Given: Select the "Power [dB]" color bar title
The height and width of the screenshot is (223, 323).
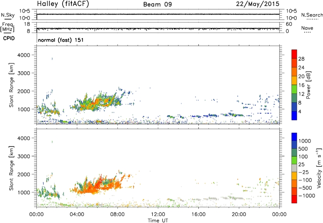Looking at the screenshot, I should [x=308, y=85].
